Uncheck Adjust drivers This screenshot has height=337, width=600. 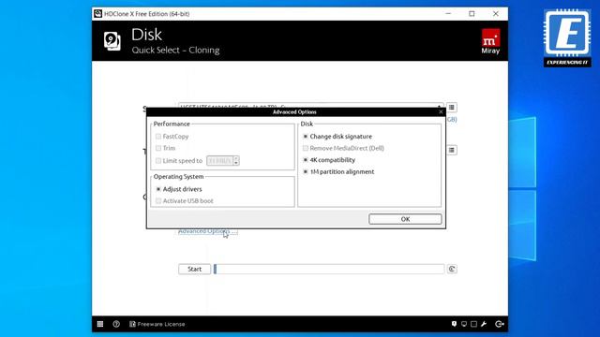coord(158,189)
